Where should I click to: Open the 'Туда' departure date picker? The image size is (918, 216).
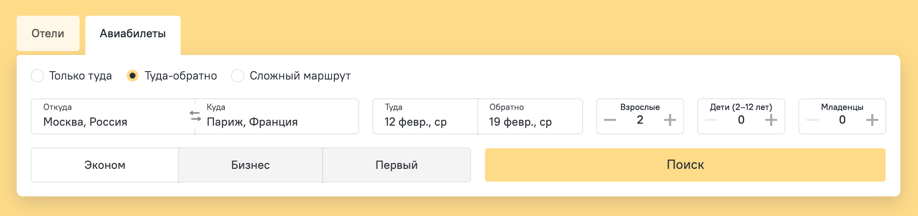425,117
